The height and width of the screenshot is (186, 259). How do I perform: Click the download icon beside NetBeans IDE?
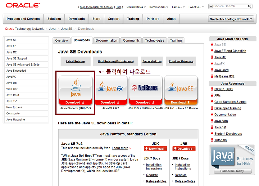pyautogui.click(x=212, y=76)
